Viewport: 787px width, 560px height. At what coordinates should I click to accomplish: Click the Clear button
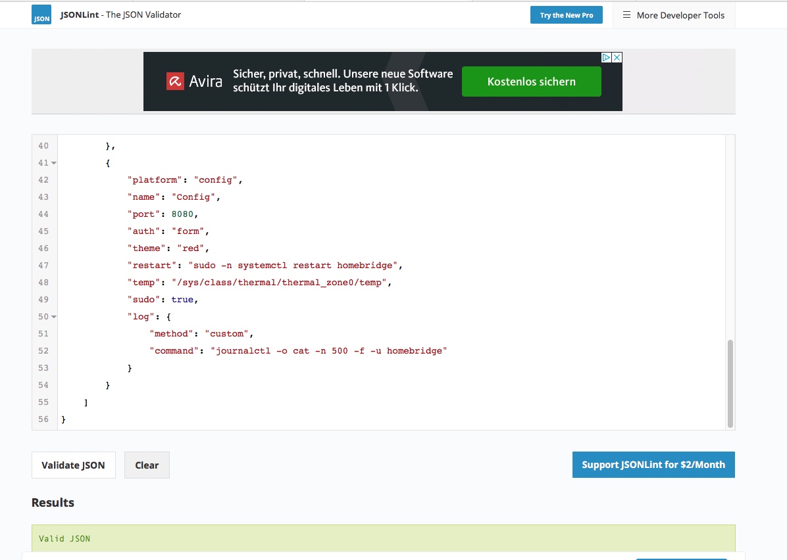(x=147, y=465)
